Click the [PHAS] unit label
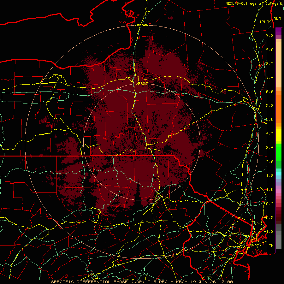This screenshot has width=284, height=284. tap(267, 22)
